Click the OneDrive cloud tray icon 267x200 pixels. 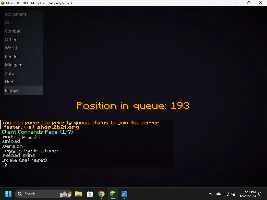tap(219, 194)
